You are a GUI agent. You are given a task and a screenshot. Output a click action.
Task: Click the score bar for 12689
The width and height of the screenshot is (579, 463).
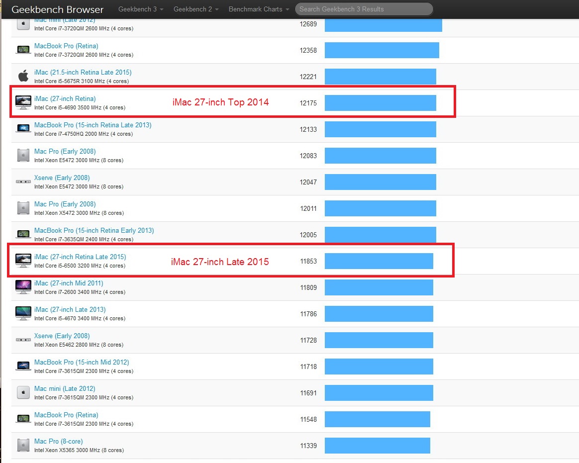coord(384,25)
